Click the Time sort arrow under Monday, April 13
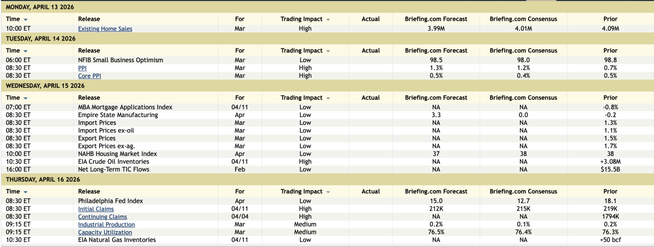 26,20
